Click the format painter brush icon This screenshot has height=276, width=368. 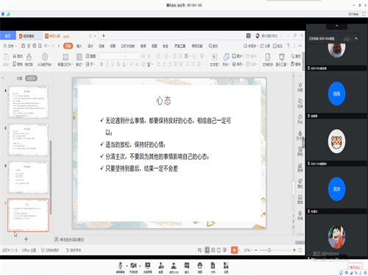(29, 59)
